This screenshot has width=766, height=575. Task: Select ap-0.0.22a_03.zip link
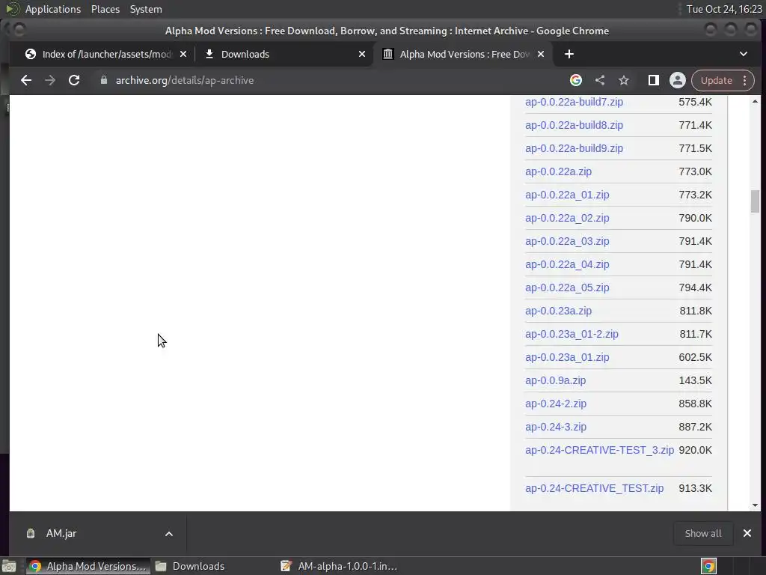pos(567,241)
